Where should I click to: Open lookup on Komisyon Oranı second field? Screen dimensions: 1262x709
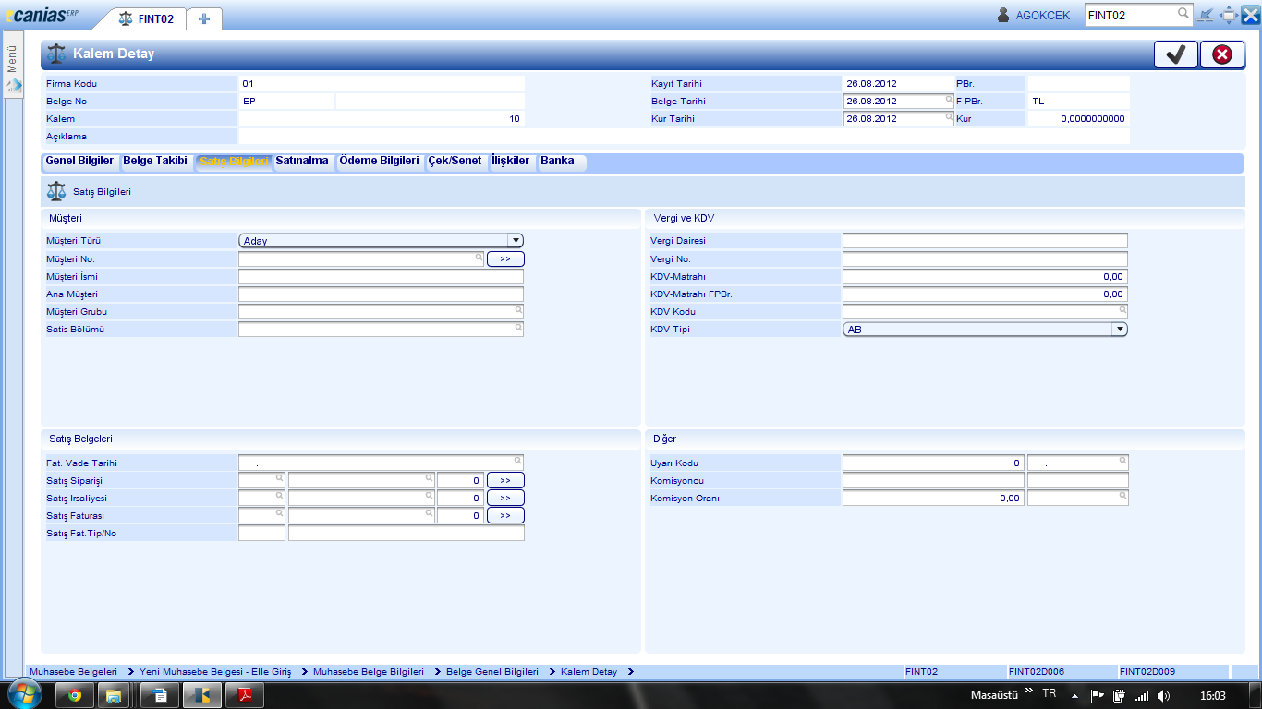pyautogui.click(x=1123, y=496)
